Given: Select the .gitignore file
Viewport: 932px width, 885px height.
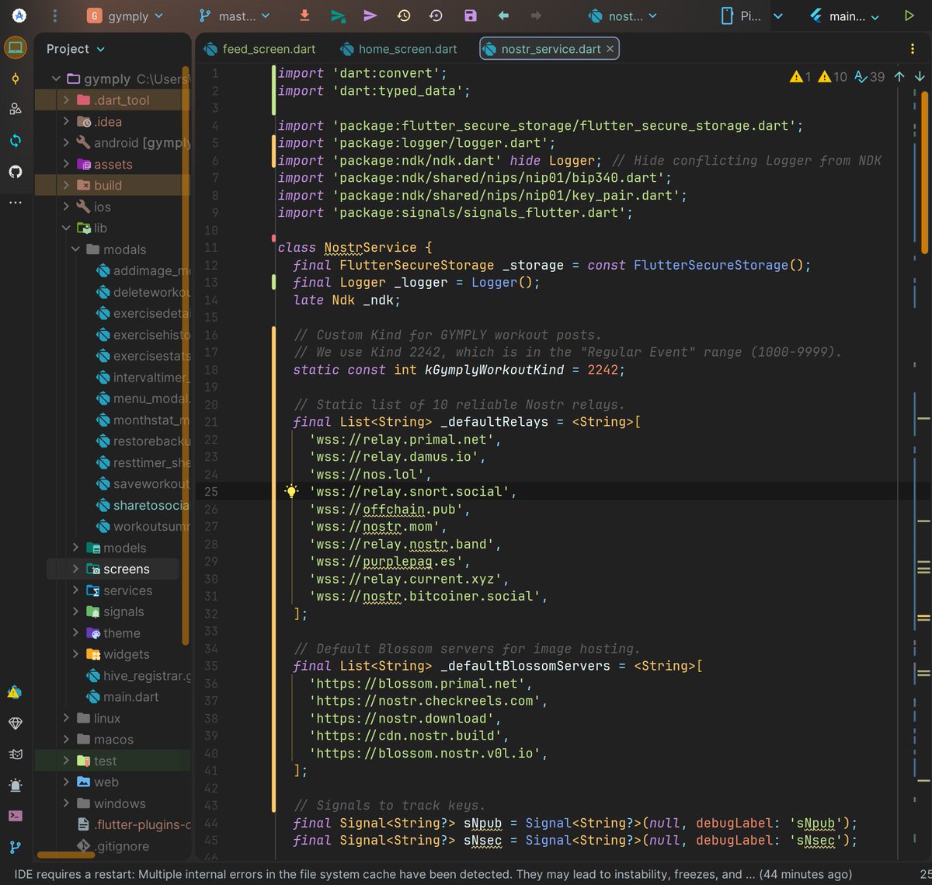Looking at the screenshot, I should tap(113, 846).
